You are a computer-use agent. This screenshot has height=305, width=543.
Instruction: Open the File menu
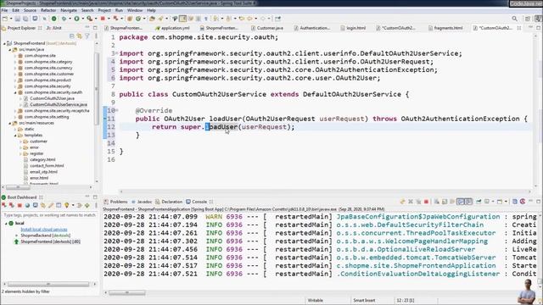click(x=5, y=10)
